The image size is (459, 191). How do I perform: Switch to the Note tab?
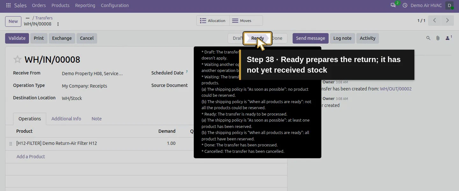click(x=97, y=119)
